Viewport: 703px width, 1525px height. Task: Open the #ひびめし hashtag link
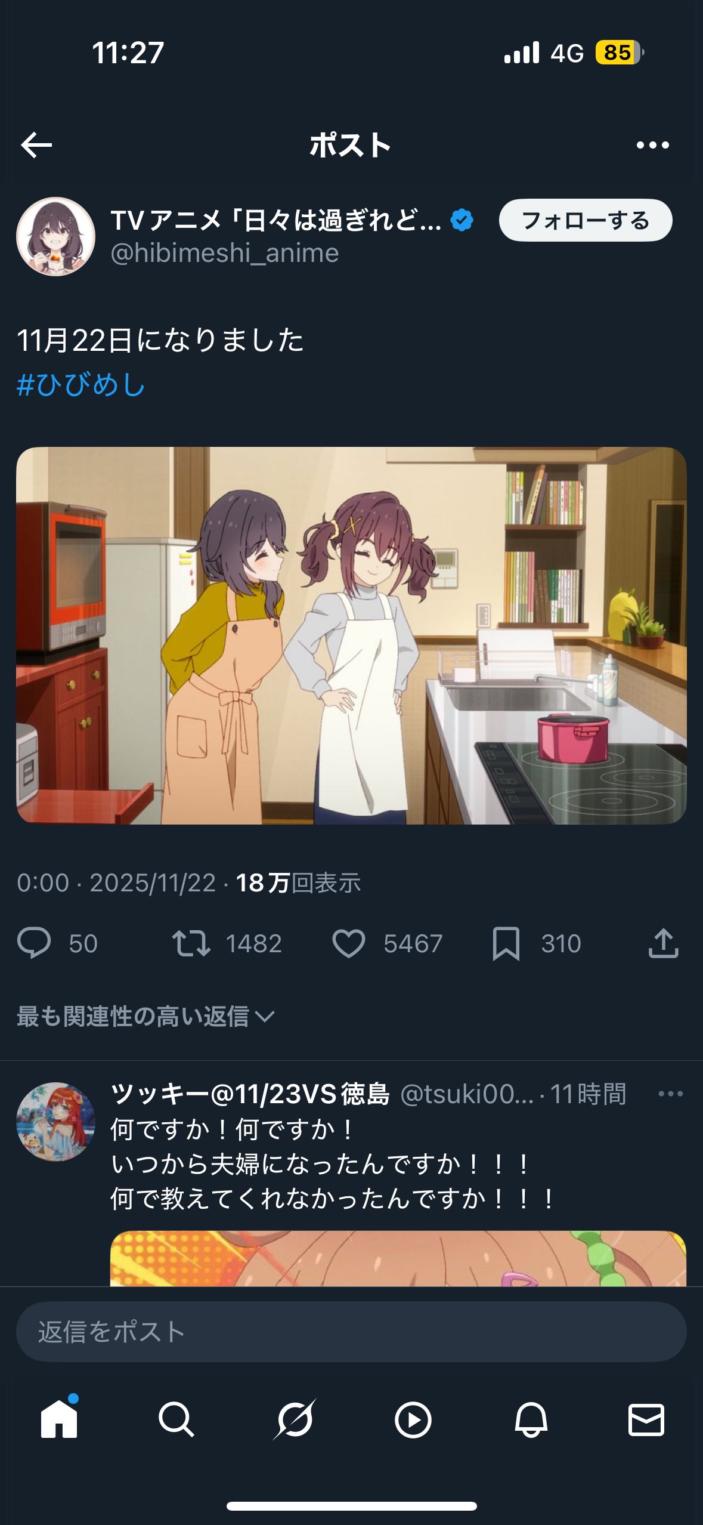[x=81, y=384]
